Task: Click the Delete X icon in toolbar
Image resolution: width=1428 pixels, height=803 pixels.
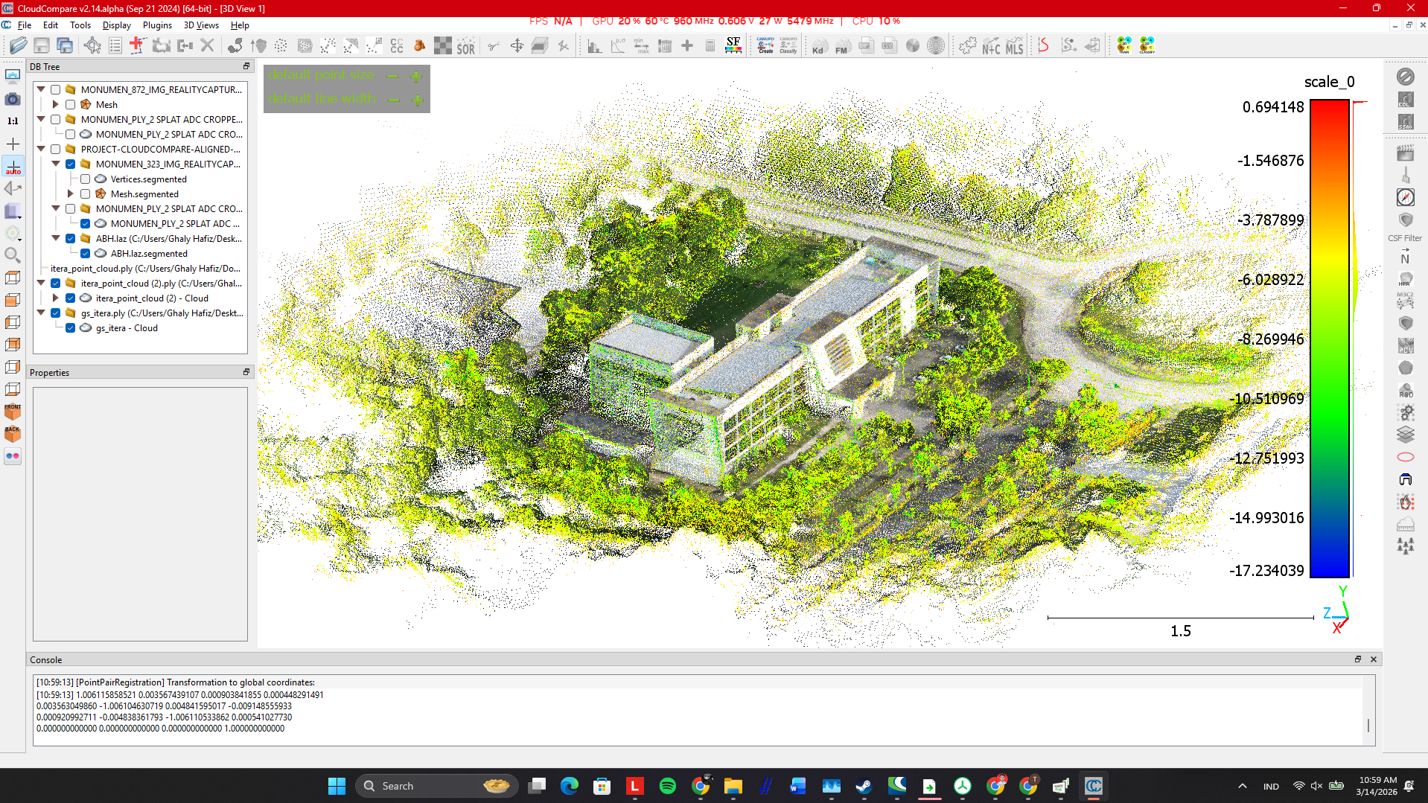Action: [207, 46]
